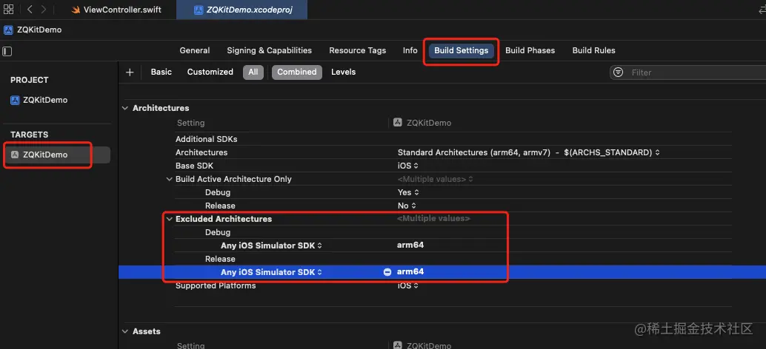Toggle the project and targets sidebar icon
The width and height of the screenshot is (766, 349).
click(7, 51)
